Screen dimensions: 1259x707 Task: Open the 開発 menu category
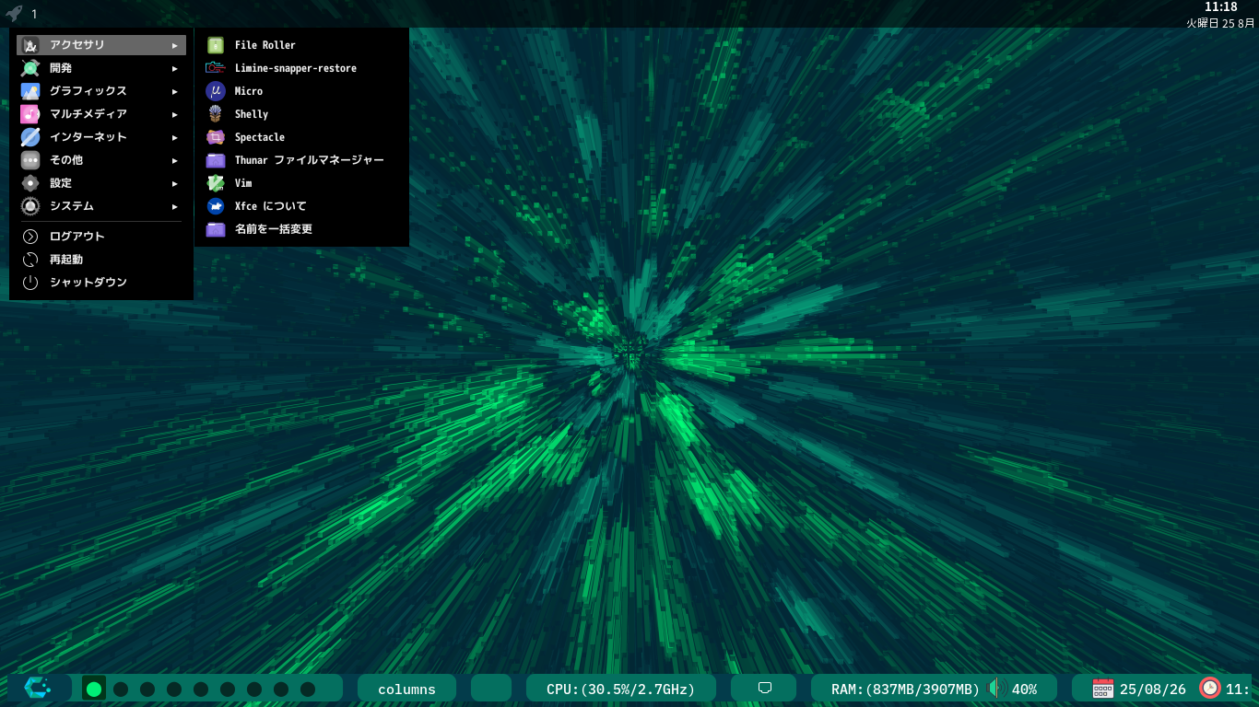(x=101, y=68)
